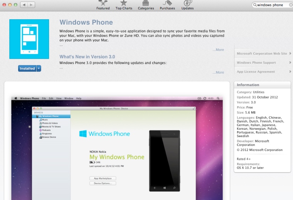The image size is (293, 200).
Task: Open Window menu in the screenshot
Action: (69, 98)
